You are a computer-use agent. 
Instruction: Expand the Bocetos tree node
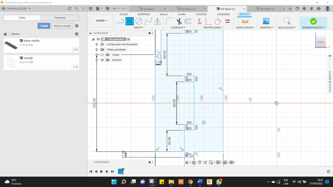[97, 60]
